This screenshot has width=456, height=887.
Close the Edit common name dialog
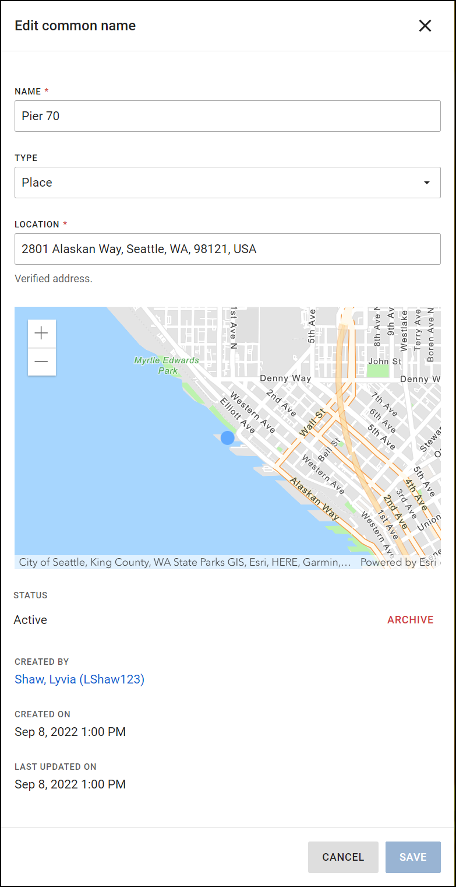tap(425, 26)
